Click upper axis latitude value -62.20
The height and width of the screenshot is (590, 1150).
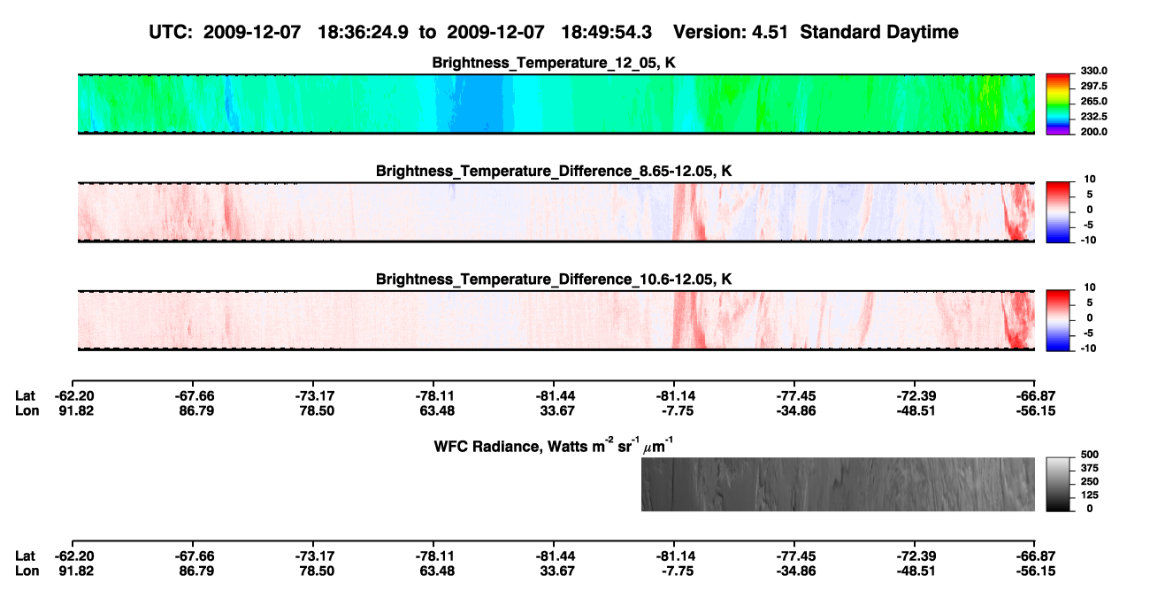point(73,395)
